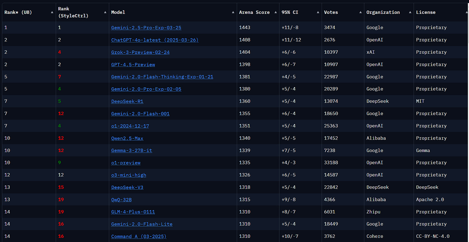Click the green StyleCtrl rank 5

(60, 101)
